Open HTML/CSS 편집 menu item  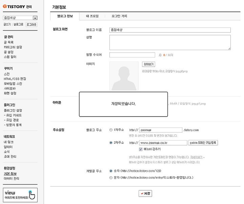(15, 79)
